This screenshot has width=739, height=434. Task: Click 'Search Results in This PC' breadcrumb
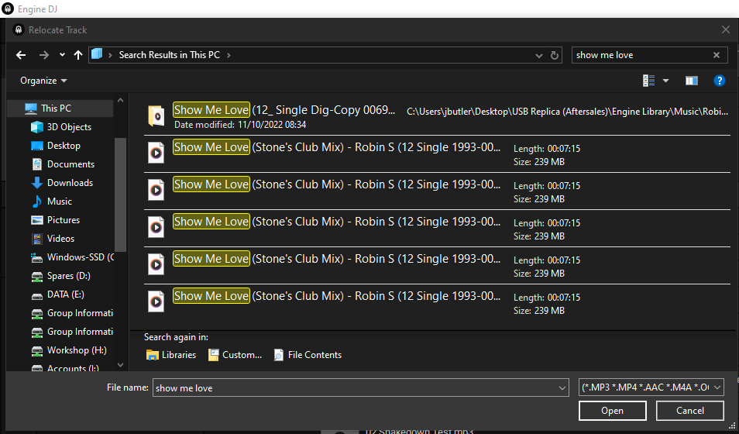click(169, 55)
